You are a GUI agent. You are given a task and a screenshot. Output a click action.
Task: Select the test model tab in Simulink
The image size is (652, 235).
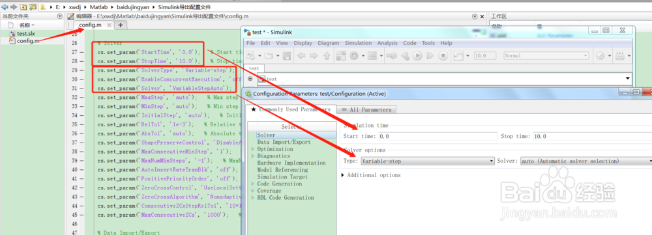pyautogui.click(x=254, y=68)
